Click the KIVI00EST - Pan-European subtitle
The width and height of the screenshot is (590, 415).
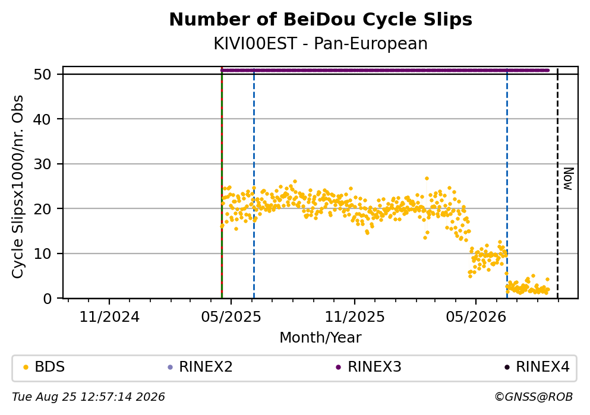[x=321, y=44]
